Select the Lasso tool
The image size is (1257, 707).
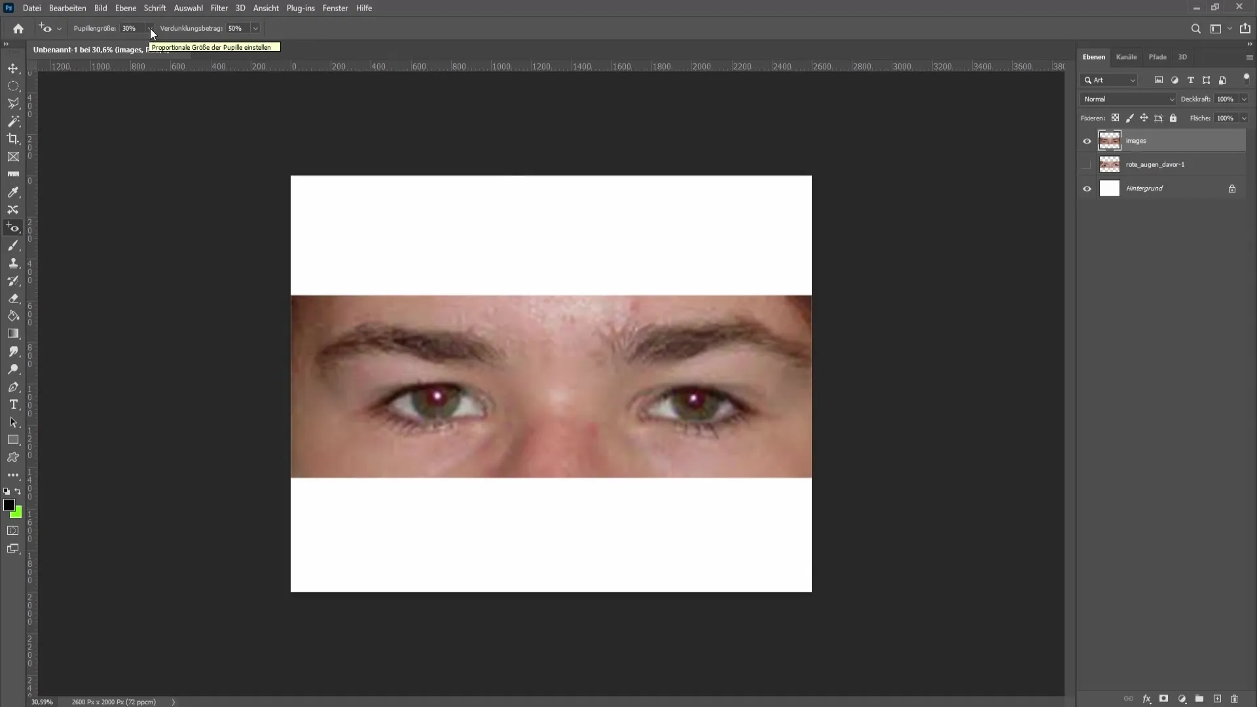13,103
